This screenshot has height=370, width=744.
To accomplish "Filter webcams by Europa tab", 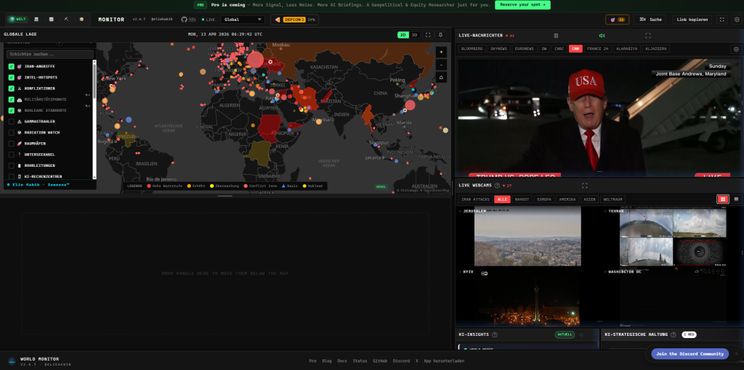I will click(x=543, y=199).
